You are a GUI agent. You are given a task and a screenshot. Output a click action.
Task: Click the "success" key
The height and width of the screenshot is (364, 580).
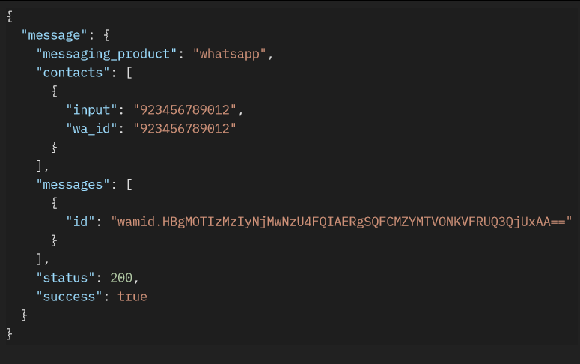pyautogui.click(x=69, y=297)
